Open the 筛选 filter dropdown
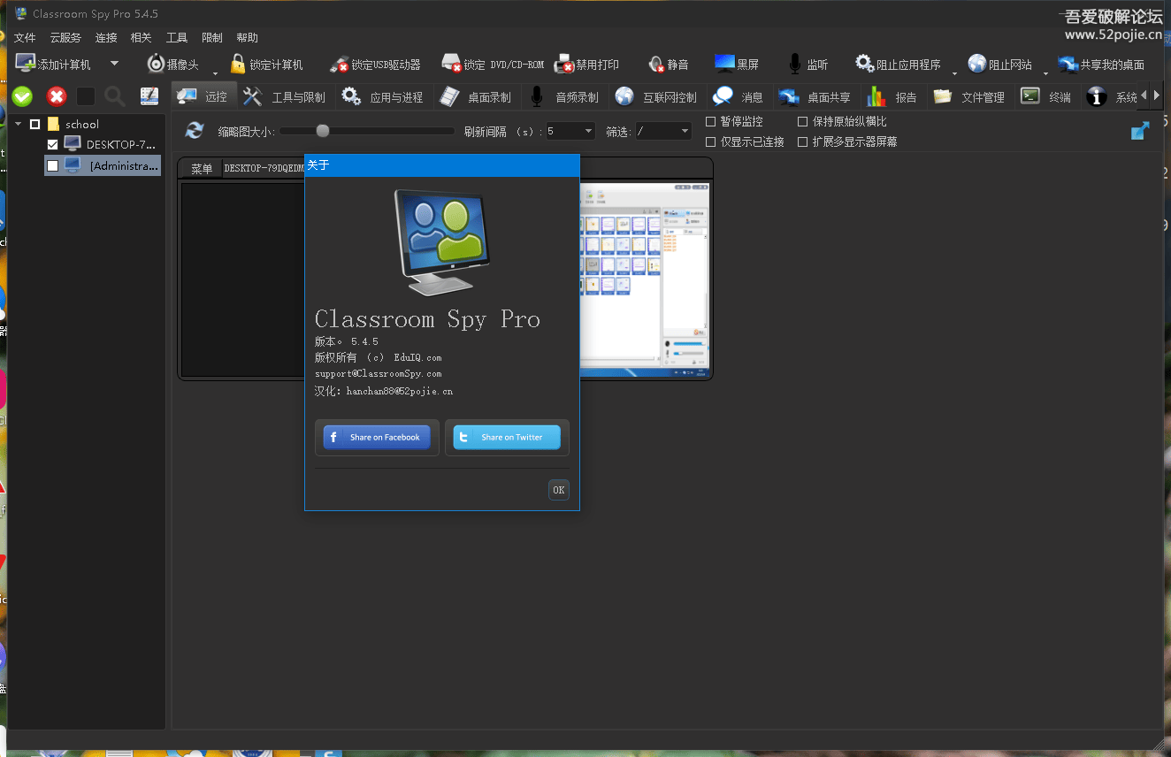The image size is (1171, 757). (662, 131)
